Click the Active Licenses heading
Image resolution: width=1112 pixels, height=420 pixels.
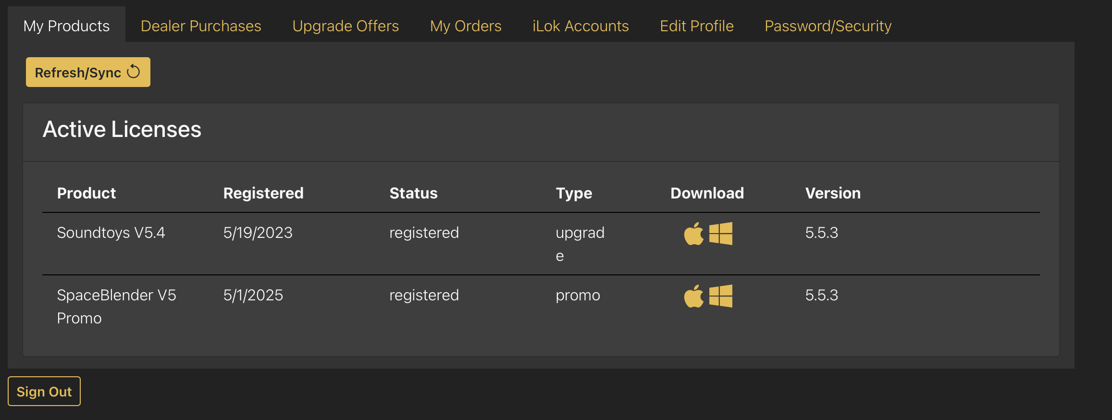coord(122,129)
